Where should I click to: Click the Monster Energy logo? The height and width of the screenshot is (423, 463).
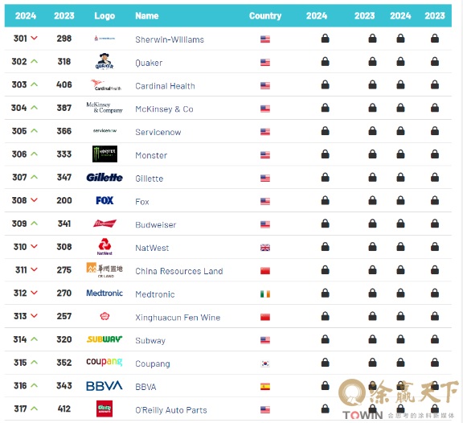[x=104, y=154]
